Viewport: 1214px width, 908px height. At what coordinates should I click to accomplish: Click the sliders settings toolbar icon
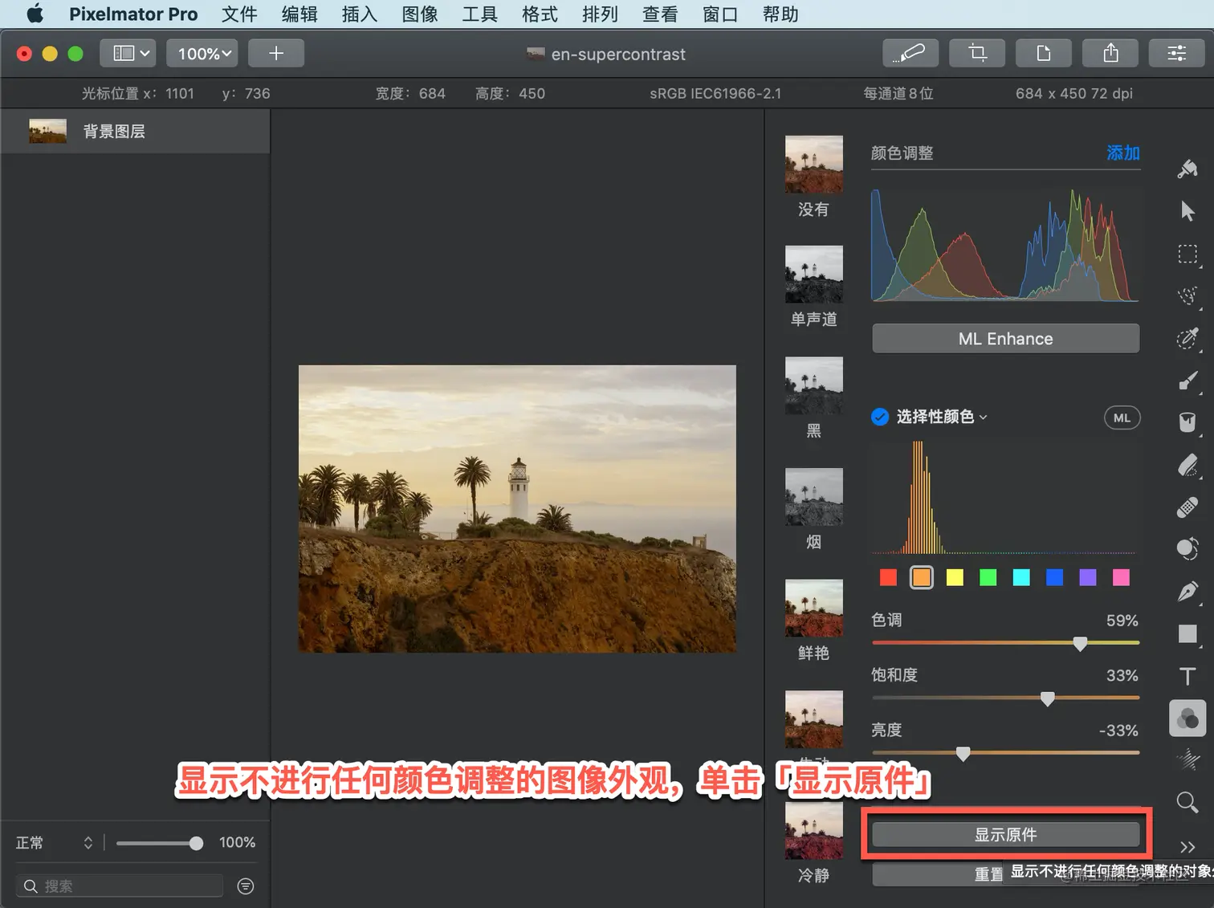click(x=1177, y=53)
